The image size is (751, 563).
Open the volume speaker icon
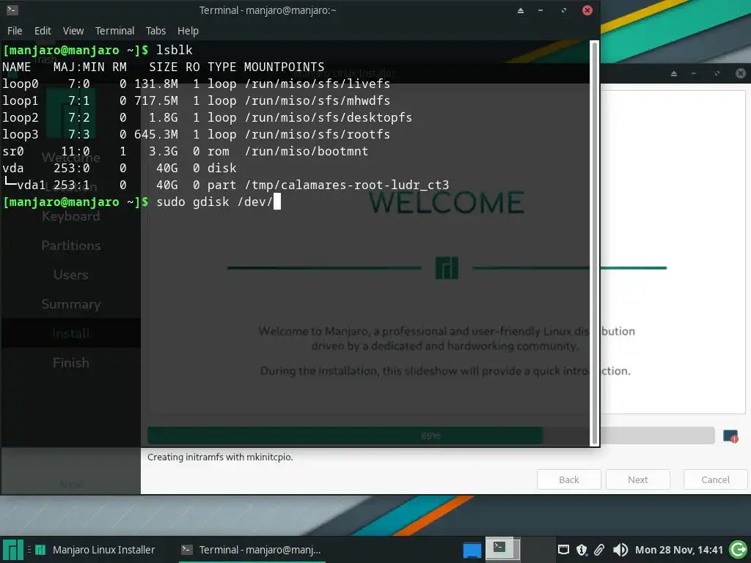[620, 550]
